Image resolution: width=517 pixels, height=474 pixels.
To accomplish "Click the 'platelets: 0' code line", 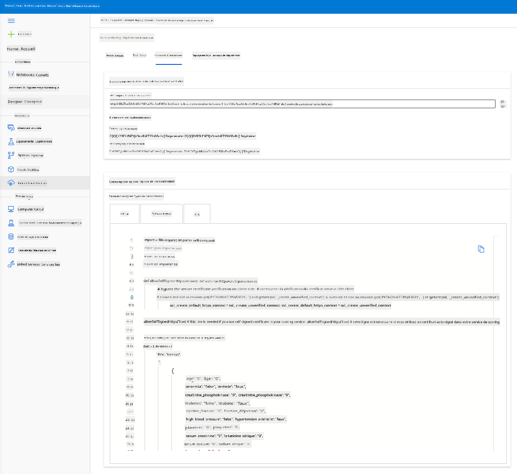I will point(212,427).
